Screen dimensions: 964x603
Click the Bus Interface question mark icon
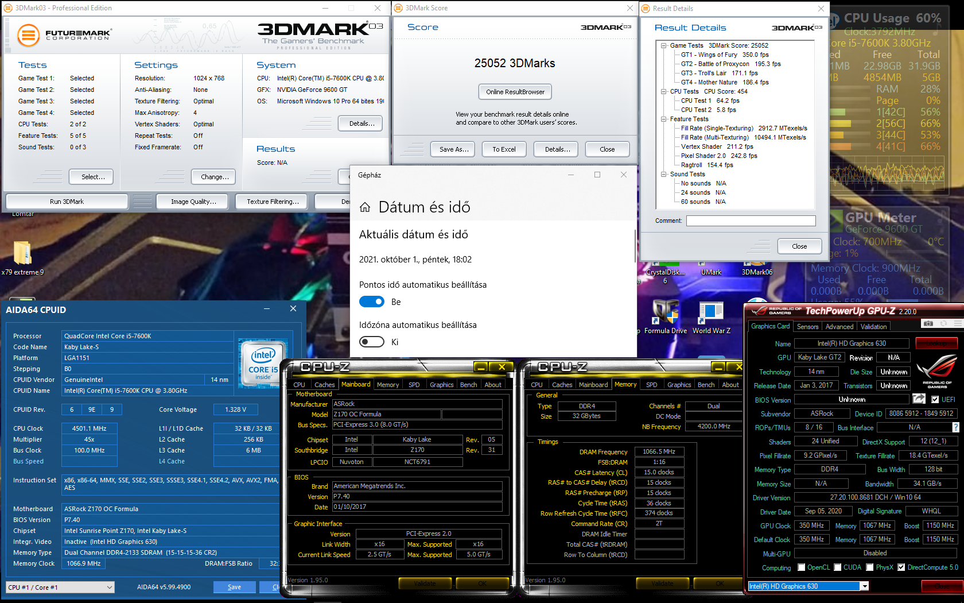point(955,427)
